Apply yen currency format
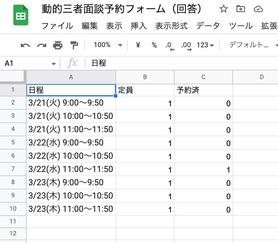The width and height of the screenshot is (278, 243). (138, 45)
